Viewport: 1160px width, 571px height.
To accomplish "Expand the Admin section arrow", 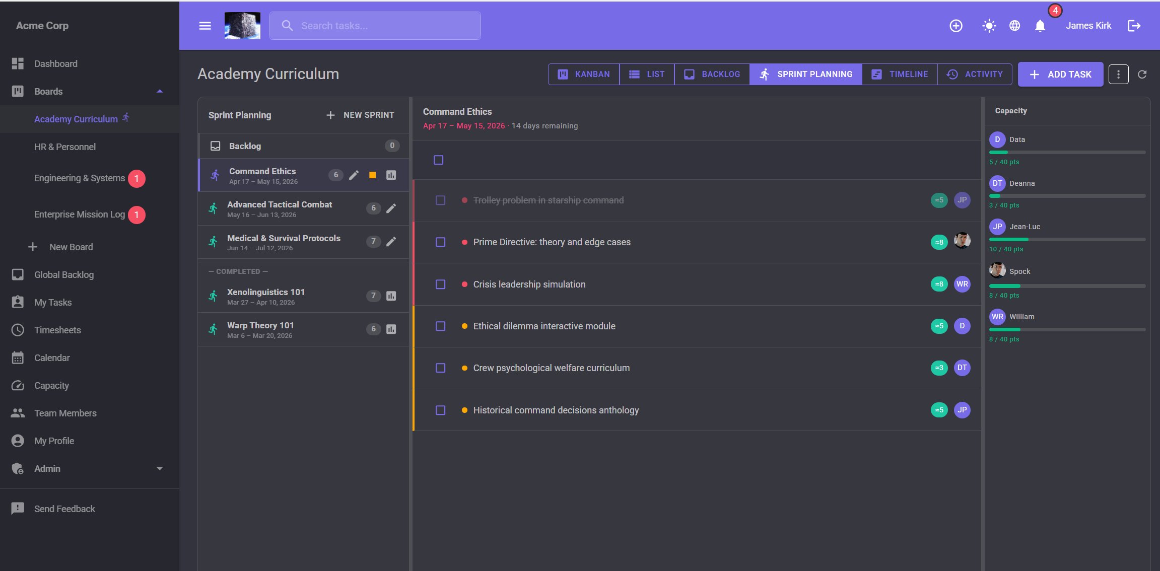I will click(x=160, y=468).
